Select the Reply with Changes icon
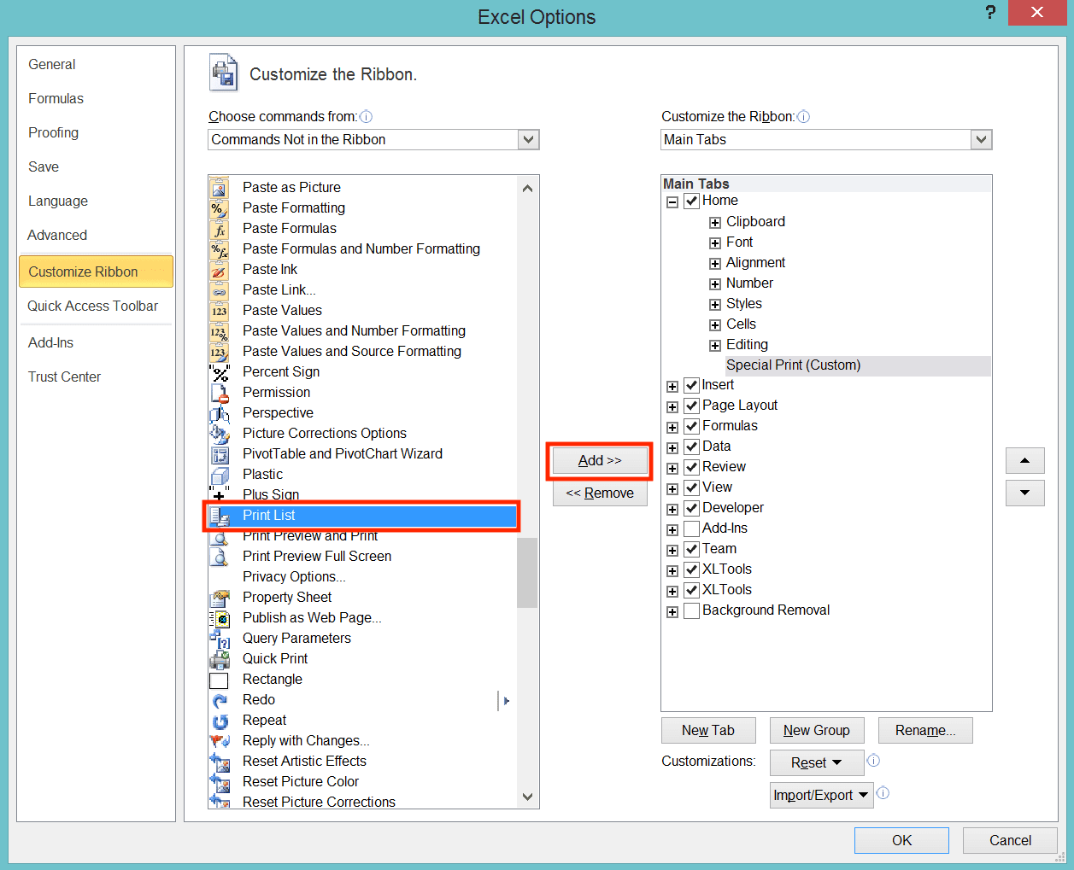The width and height of the screenshot is (1074, 870). coord(220,741)
